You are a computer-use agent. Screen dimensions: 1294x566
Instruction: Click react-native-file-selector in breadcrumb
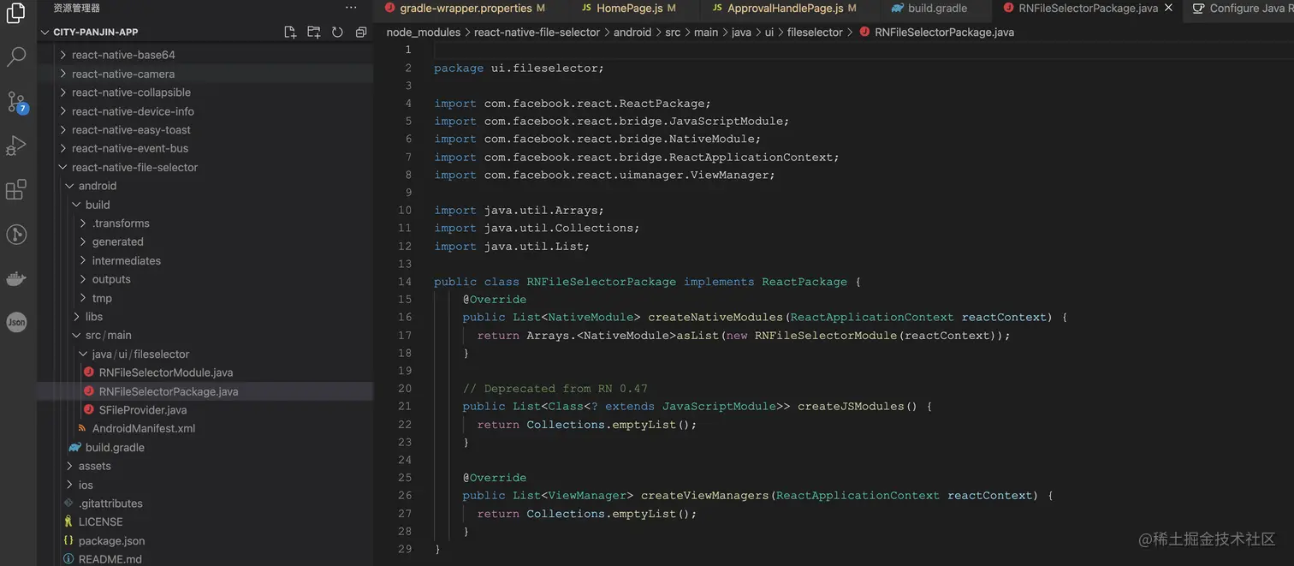pos(537,32)
